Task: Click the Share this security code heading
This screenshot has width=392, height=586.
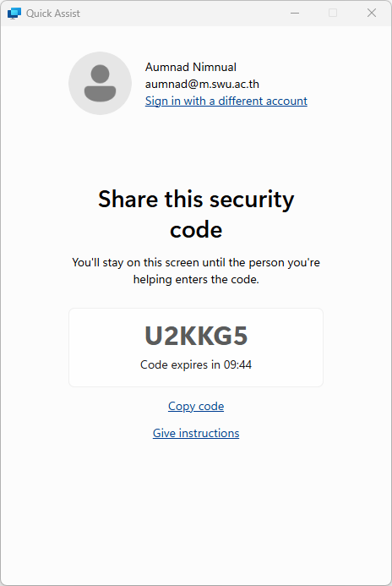Action: tap(196, 214)
